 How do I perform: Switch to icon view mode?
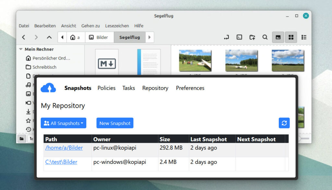[x=278, y=37]
